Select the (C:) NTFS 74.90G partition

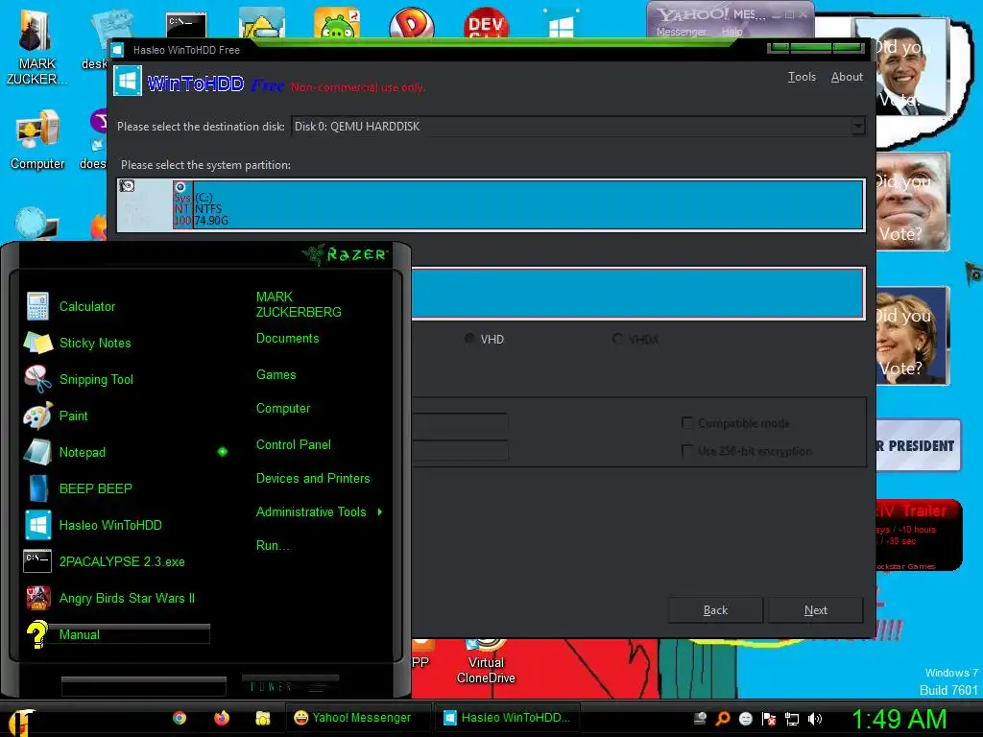click(x=528, y=205)
